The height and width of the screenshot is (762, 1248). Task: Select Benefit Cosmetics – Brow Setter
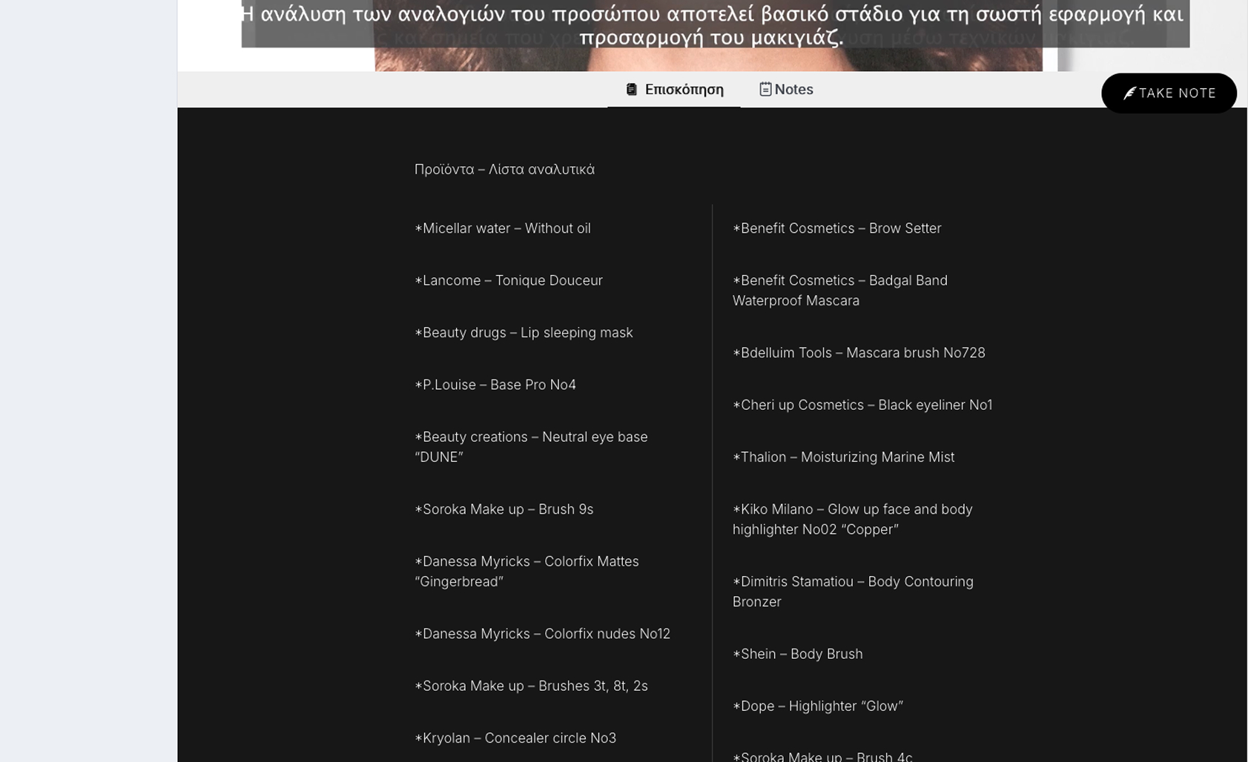836,228
